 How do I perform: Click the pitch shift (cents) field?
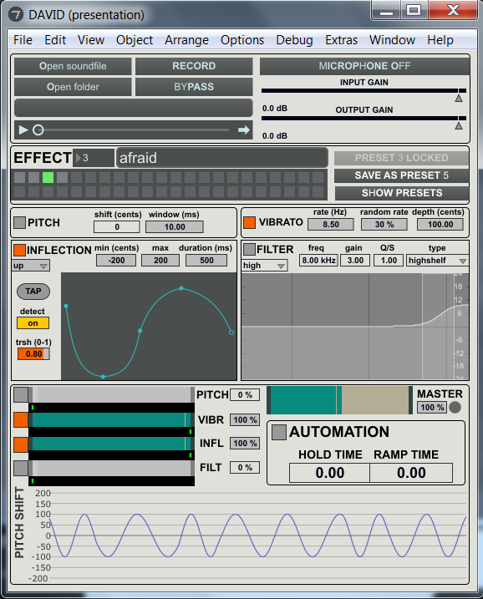117,227
